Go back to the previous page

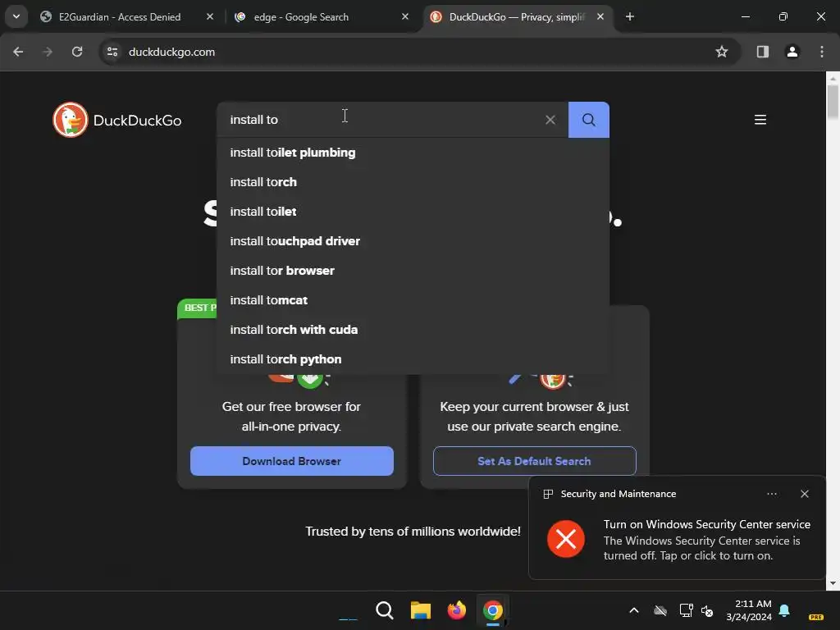pos(18,52)
